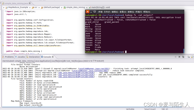This screenshot has height=110, width=194.
Task: Expand the breadcrumb arrow before simple_data_mining
Action: (x=62, y=8)
